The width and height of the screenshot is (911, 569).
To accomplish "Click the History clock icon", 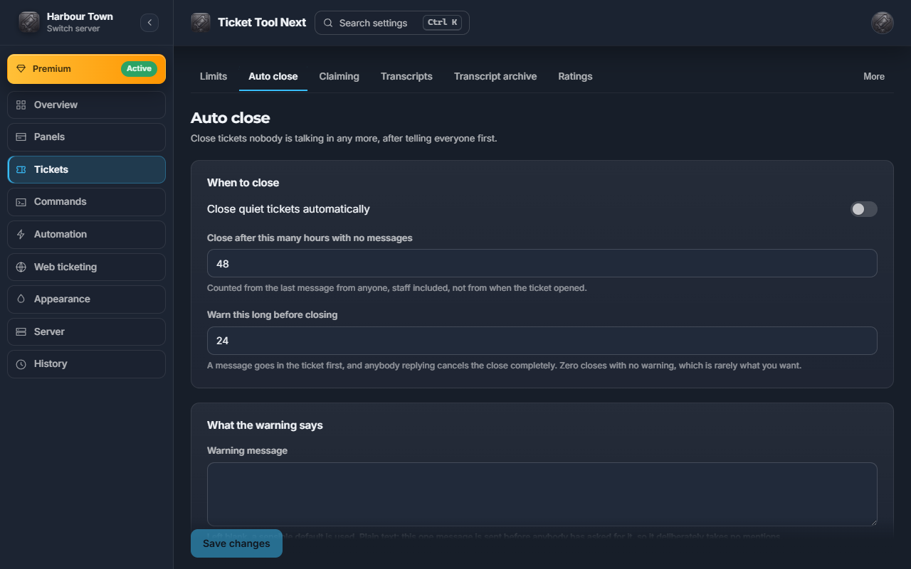I will coord(21,363).
